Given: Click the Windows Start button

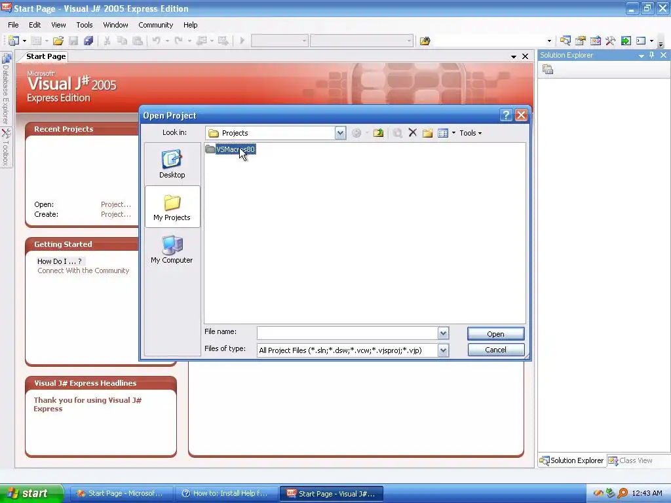Looking at the screenshot, I should [31, 493].
